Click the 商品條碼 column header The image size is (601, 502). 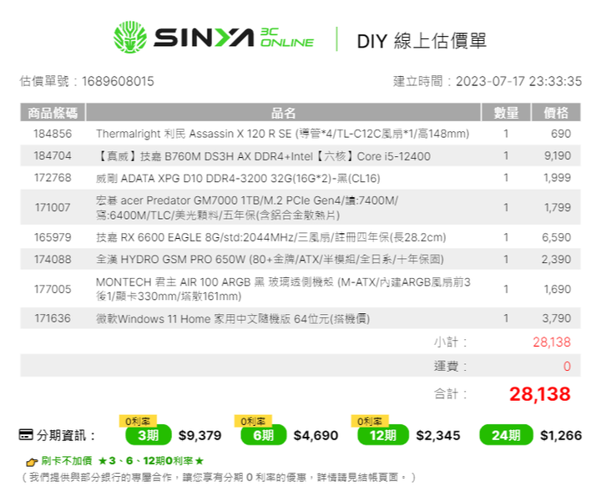point(53,113)
